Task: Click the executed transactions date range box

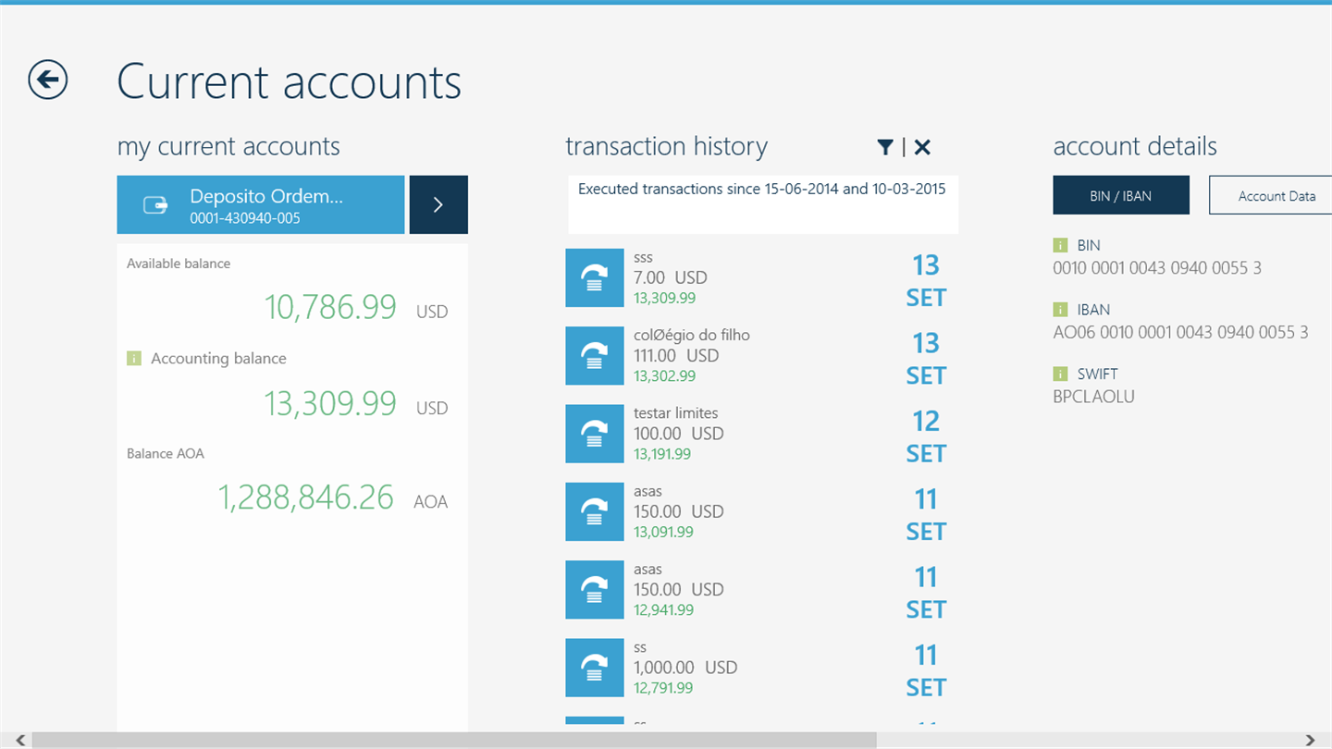Action: (763, 204)
